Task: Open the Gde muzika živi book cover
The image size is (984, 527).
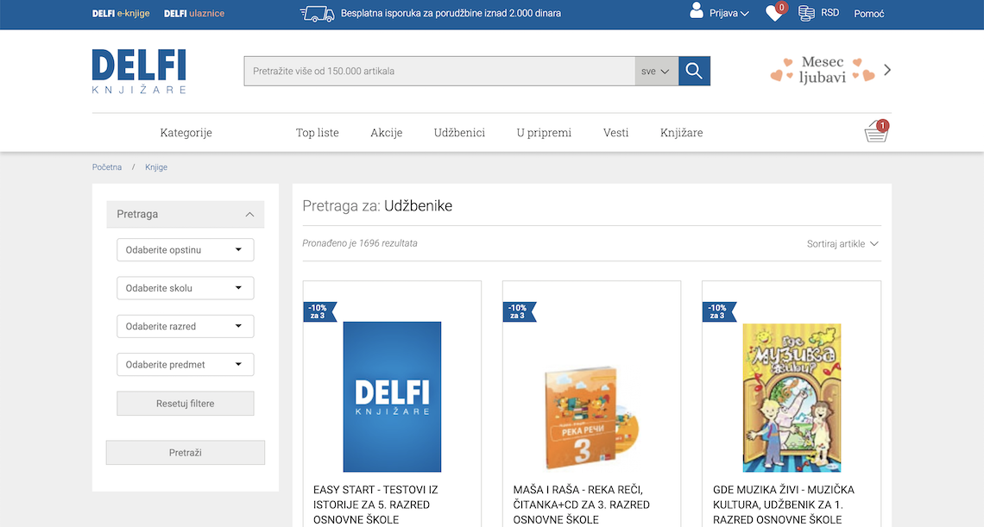Action: tap(792, 398)
